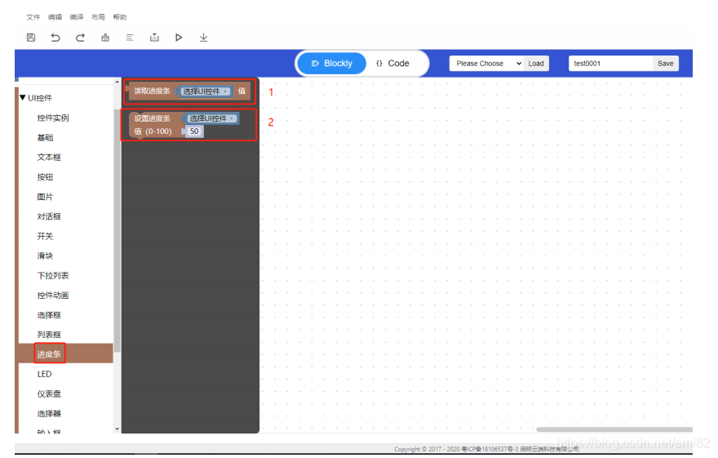Screen dimensions: 718x458
Task: Select 列表框 category
Action: pyautogui.click(x=48, y=335)
